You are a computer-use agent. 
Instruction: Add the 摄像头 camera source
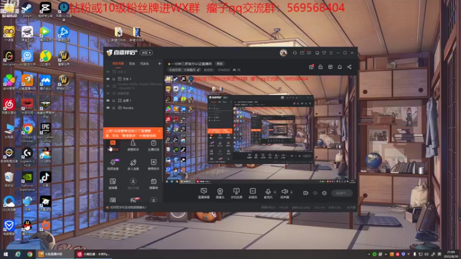tap(220, 193)
